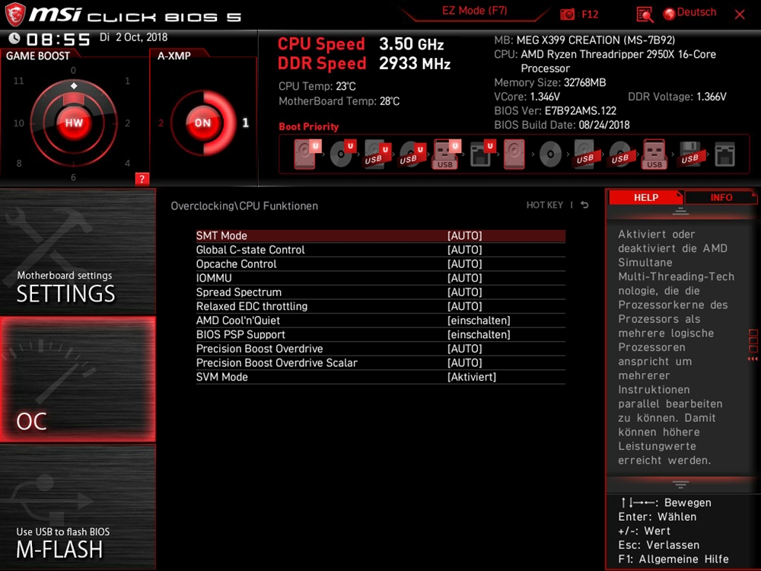Click the MSI dragon shield logo
The height and width of the screenshot is (571, 761).
pyautogui.click(x=15, y=14)
